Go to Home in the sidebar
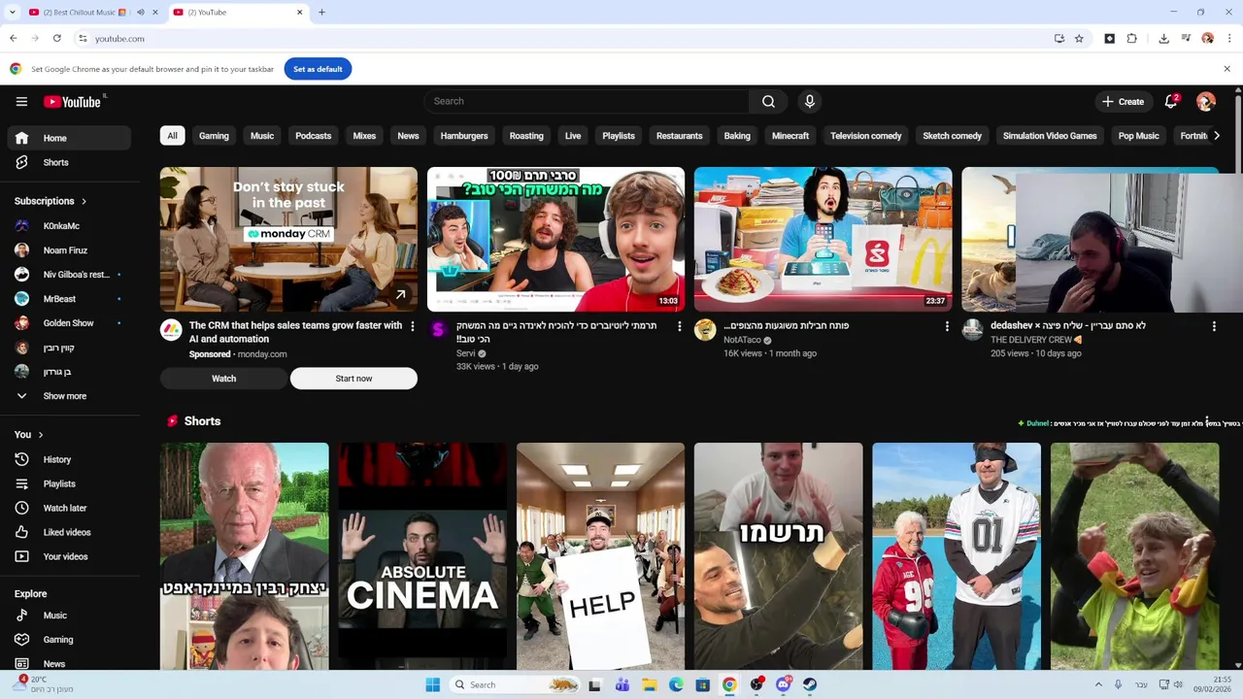This screenshot has width=1243, height=699. [x=68, y=138]
